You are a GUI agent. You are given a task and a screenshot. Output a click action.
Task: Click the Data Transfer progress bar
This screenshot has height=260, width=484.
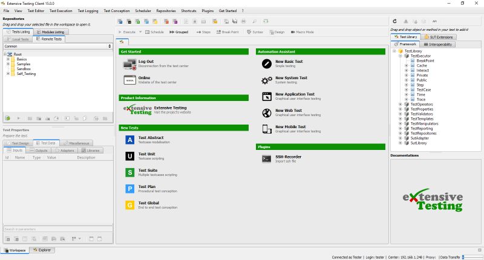472,257
